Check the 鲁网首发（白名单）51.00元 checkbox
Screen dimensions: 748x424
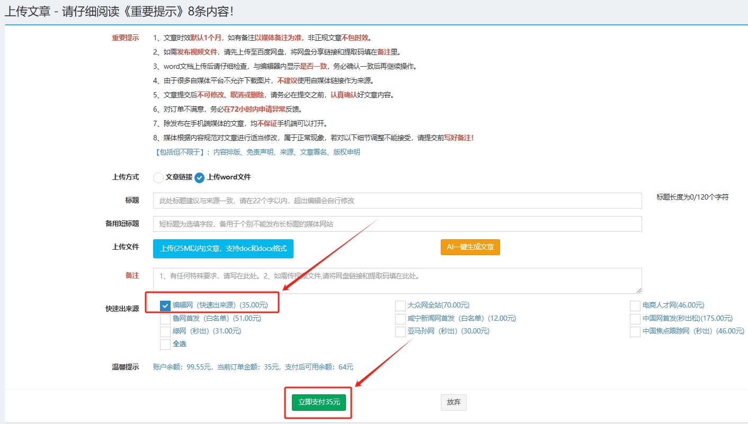click(165, 319)
